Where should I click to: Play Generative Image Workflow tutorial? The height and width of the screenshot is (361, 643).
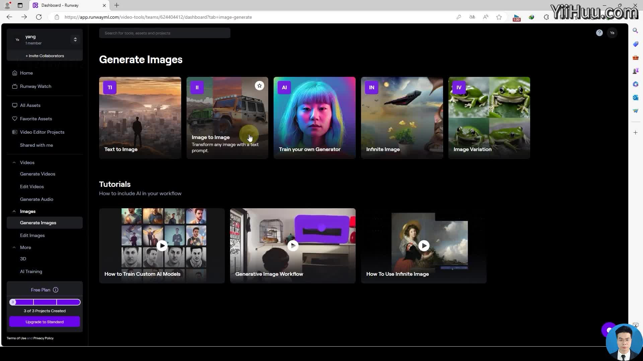[293, 246]
